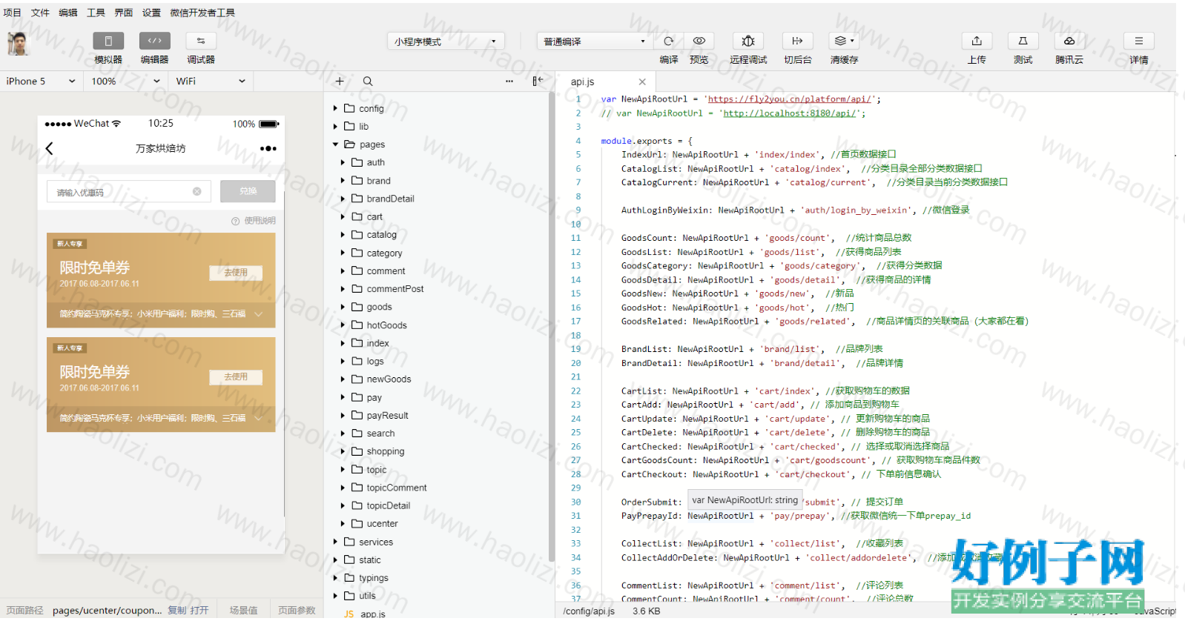
Task: Open remote debug (远程调试) icon
Action: 748,41
